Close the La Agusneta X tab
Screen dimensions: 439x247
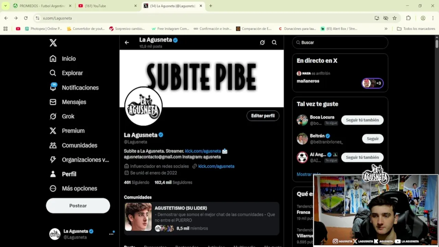click(x=201, y=6)
